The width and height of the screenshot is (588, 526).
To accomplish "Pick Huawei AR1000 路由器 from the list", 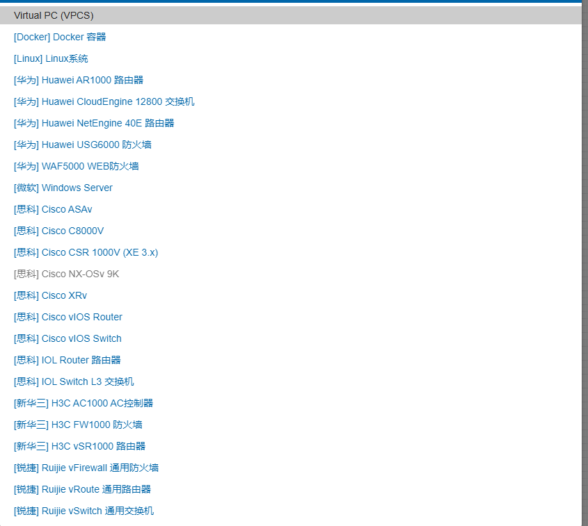I will 79,80.
